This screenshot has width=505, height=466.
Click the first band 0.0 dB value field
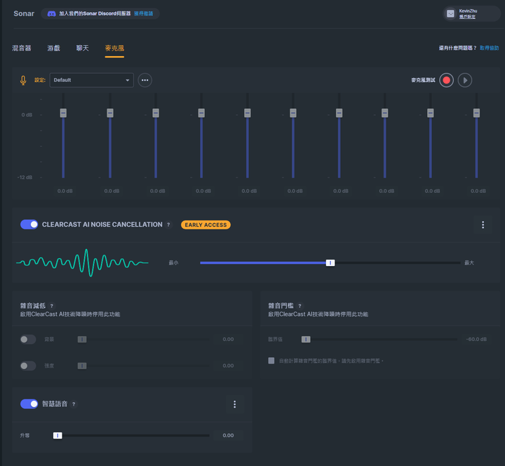click(65, 191)
